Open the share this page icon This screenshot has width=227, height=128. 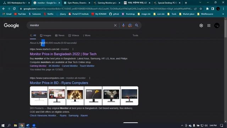(x=195, y=9)
